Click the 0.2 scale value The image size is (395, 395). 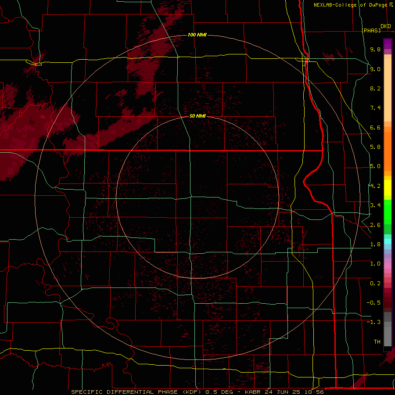point(375,284)
